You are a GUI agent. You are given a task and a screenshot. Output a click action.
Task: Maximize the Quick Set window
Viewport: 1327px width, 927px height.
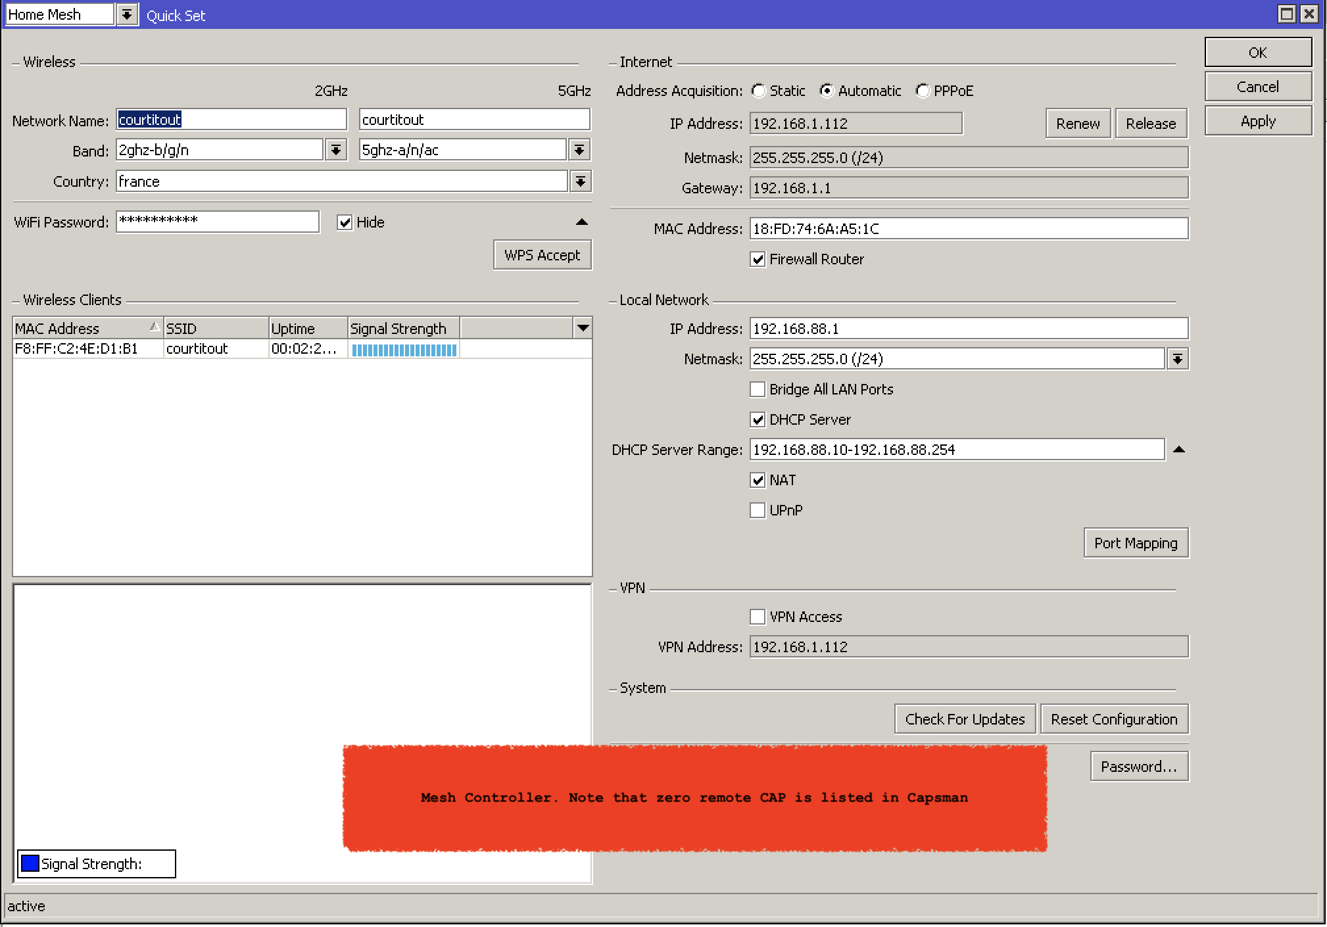(x=1287, y=14)
